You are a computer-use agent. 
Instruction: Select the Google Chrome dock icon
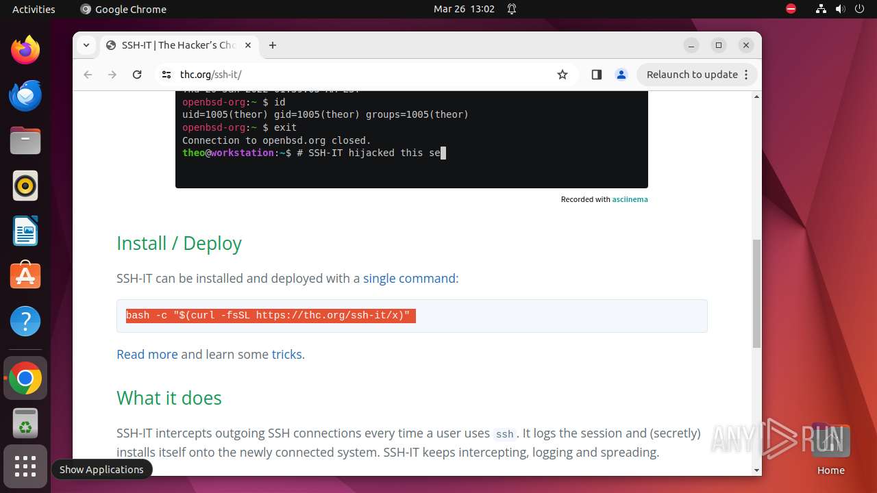point(25,378)
